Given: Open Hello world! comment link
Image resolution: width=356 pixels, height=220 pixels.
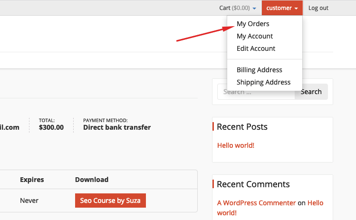Looking at the screenshot, I should tap(270, 208).
